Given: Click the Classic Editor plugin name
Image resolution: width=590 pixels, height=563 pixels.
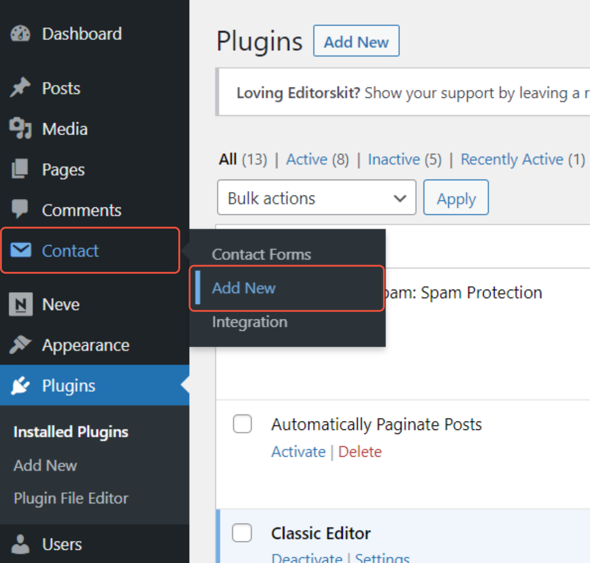Looking at the screenshot, I should [321, 533].
